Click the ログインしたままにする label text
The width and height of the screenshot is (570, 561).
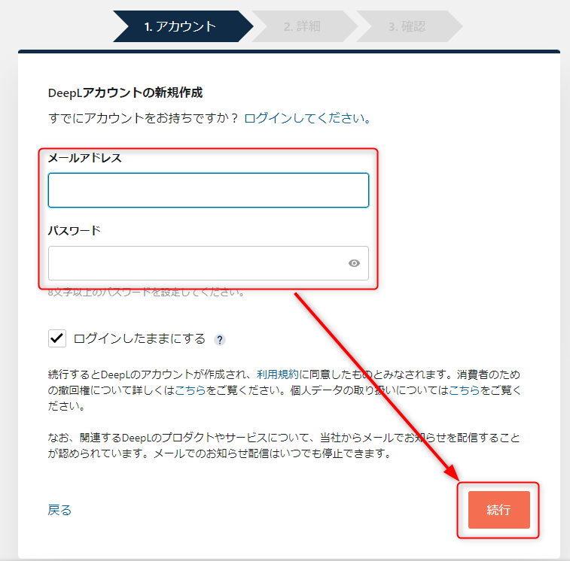pos(139,338)
